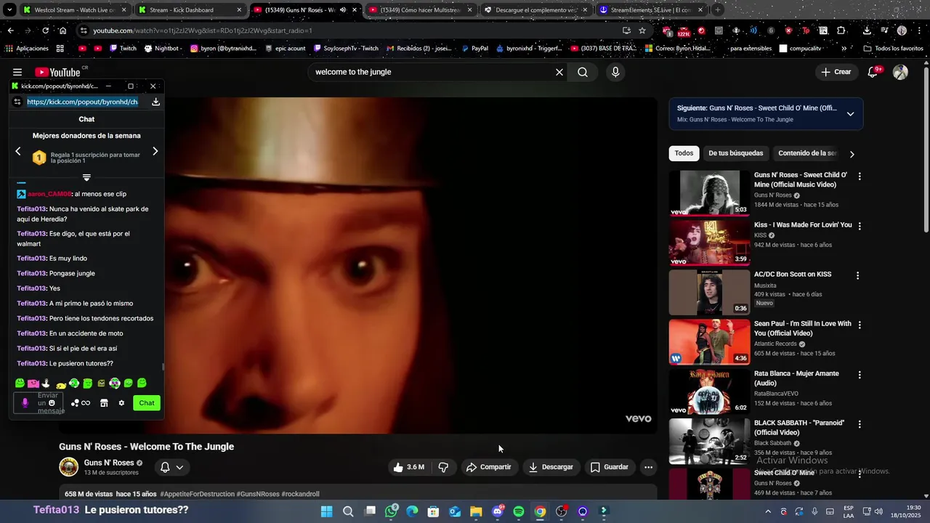Send message with the green Chat button
930x523 pixels.
point(147,403)
